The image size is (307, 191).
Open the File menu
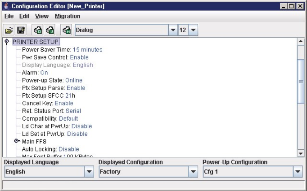(9, 16)
